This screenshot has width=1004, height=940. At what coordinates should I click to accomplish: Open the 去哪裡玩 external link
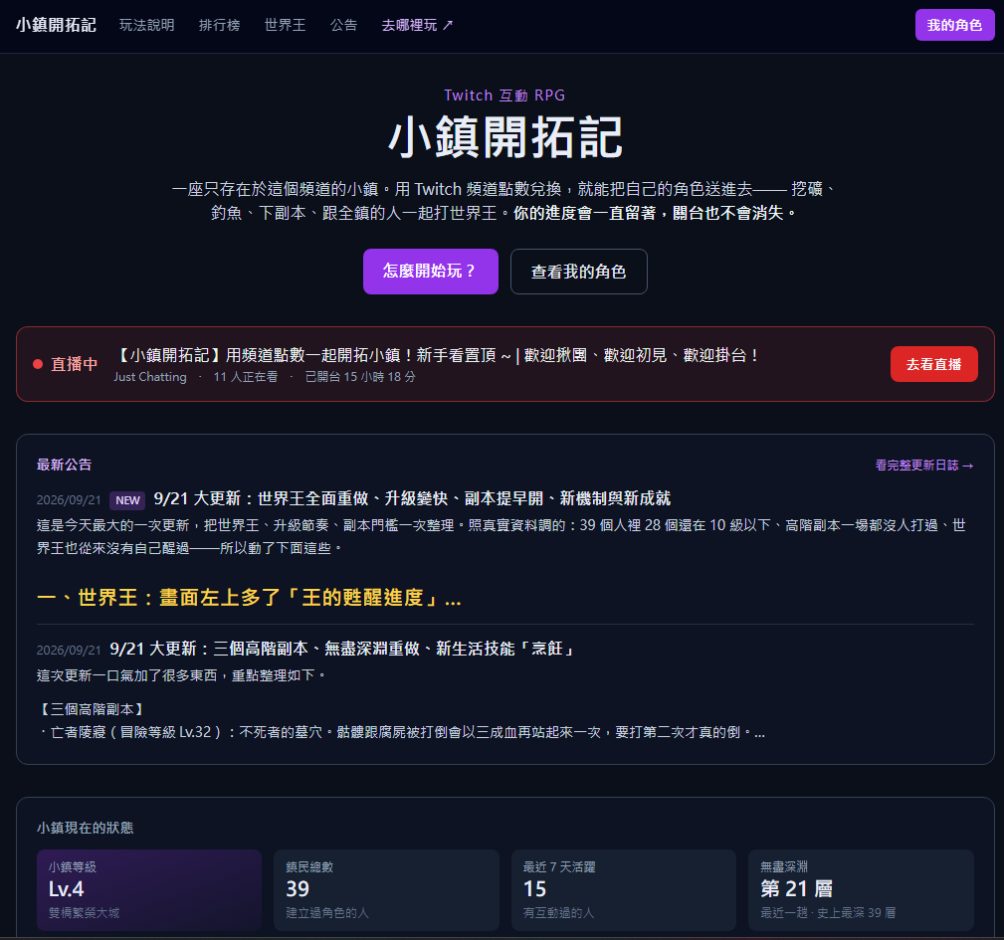418,25
